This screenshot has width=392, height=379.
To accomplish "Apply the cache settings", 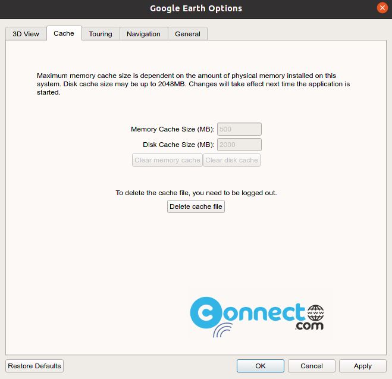I will (x=363, y=366).
